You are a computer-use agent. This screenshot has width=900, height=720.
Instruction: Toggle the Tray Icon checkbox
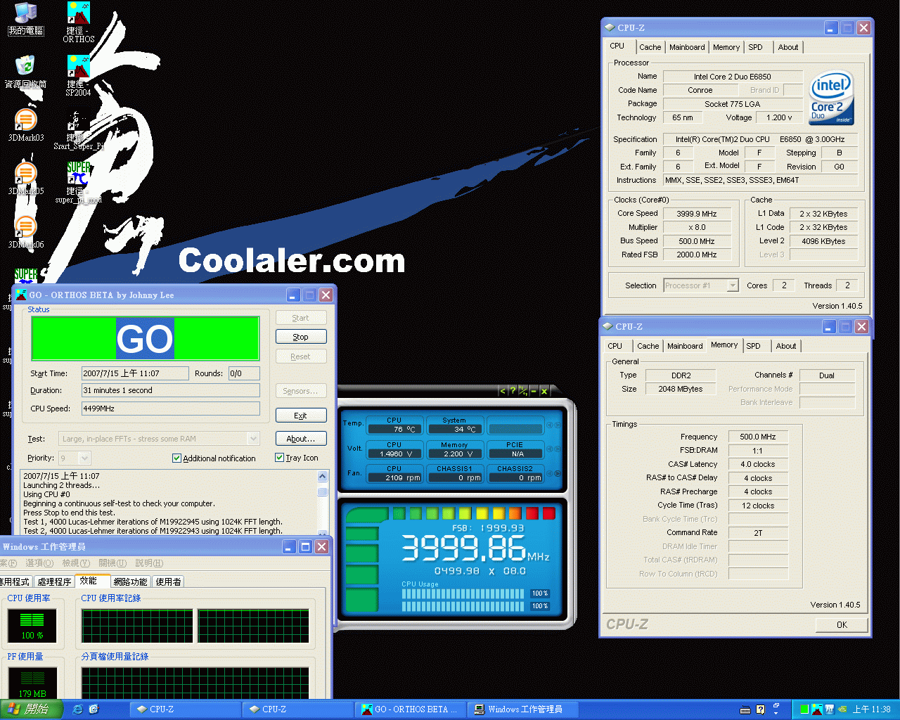pyautogui.click(x=279, y=458)
